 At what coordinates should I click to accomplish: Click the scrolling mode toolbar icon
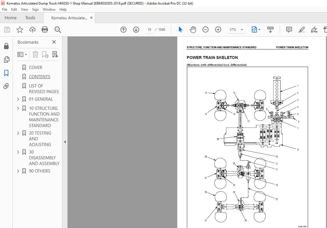pyautogui.click(x=270, y=30)
